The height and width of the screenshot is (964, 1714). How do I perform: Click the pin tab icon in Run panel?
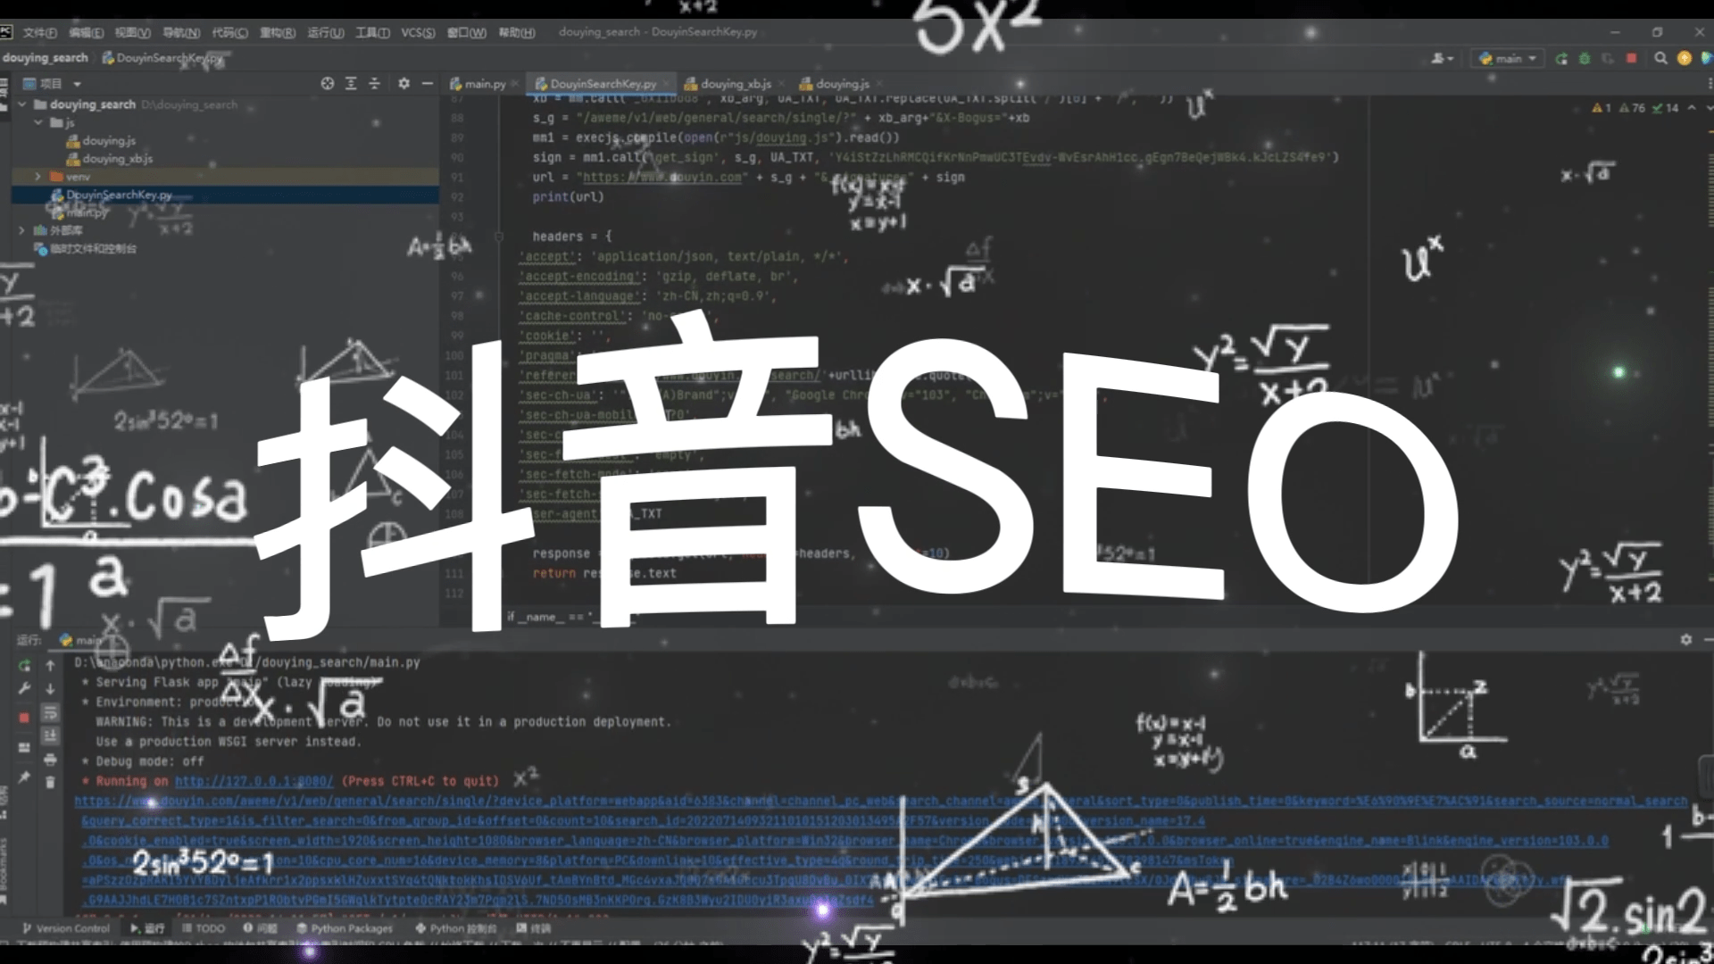click(x=24, y=777)
